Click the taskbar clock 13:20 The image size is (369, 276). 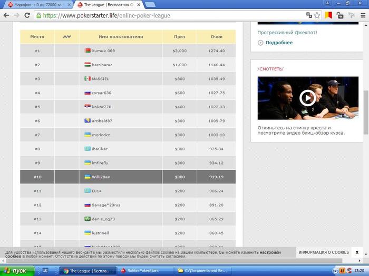click(359, 271)
